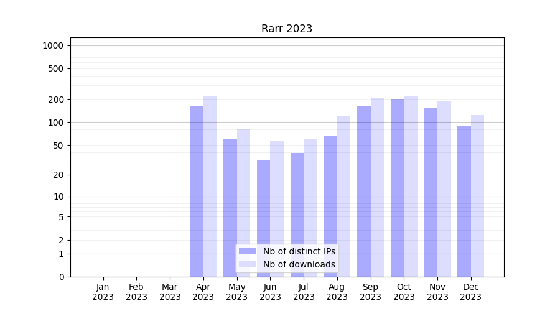Select the 'Nb of distinct IPs' legend label
This screenshot has width=560, height=311.
(299, 251)
